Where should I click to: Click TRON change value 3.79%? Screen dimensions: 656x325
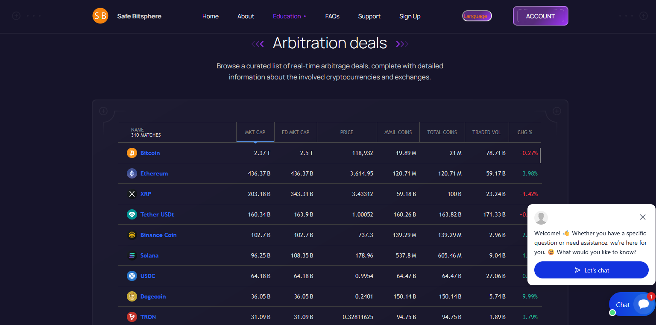click(x=530, y=317)
